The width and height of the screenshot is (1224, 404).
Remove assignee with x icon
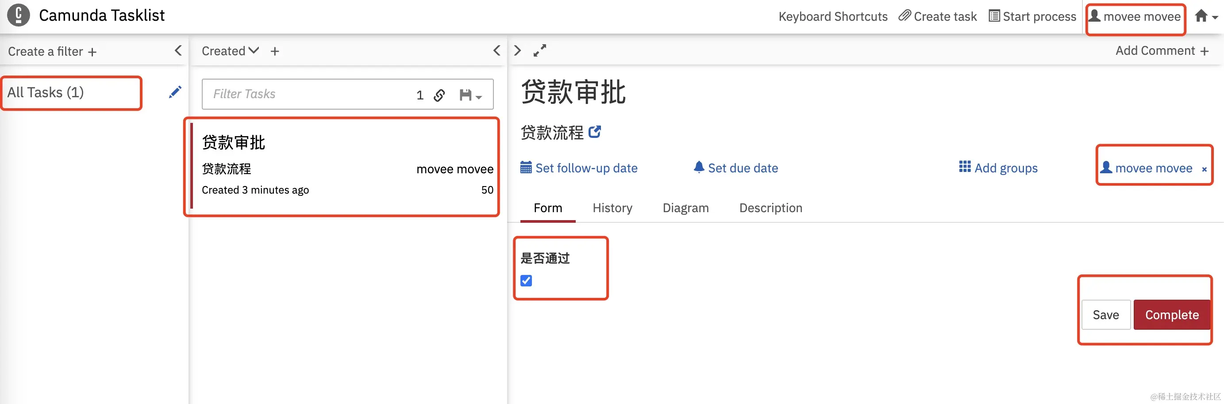click(x=1204, y=169)
